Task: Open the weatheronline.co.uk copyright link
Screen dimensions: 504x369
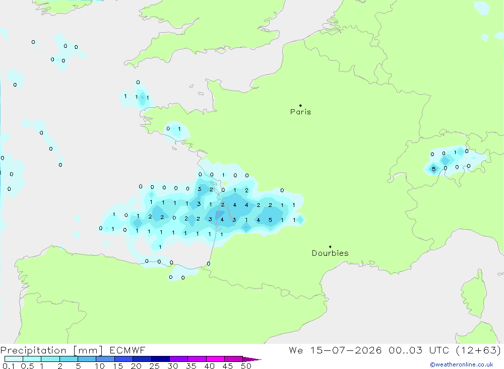Action: [461, 364]
